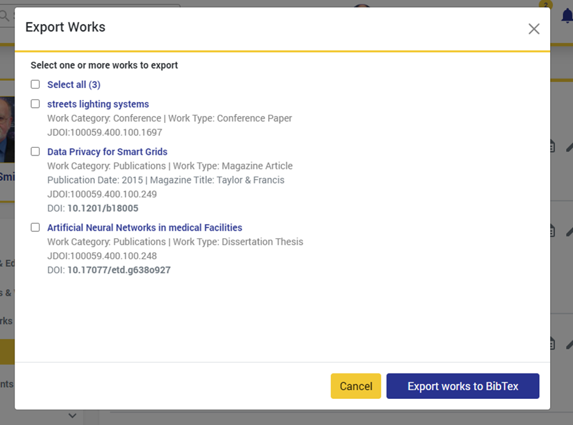Click the bottom document icon at right

coord(552,343)
